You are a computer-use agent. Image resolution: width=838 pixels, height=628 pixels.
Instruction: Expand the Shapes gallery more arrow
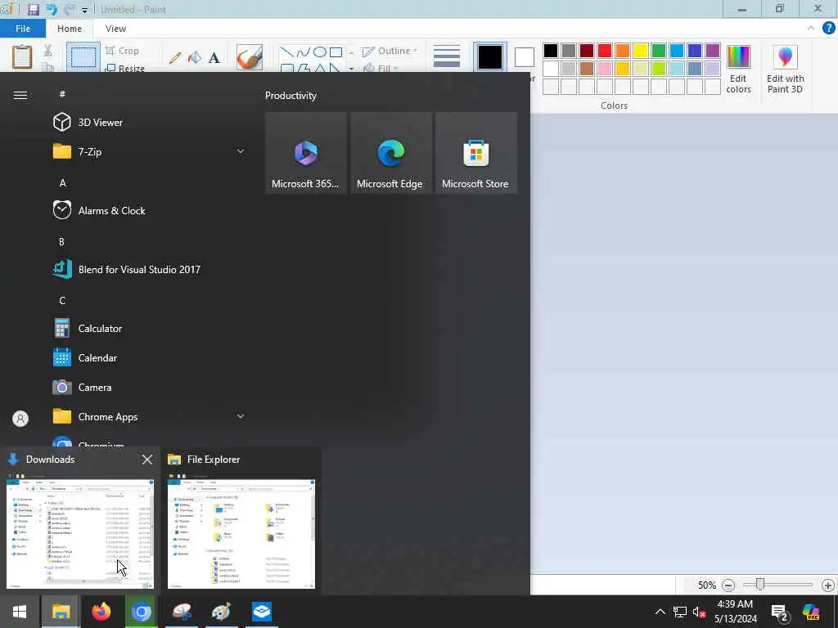(351, 69)
